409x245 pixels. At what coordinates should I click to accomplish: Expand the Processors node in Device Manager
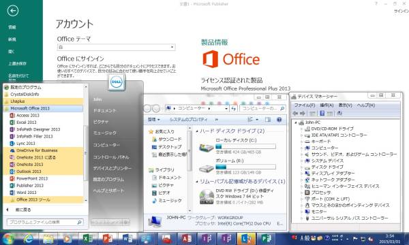[301, 193]
